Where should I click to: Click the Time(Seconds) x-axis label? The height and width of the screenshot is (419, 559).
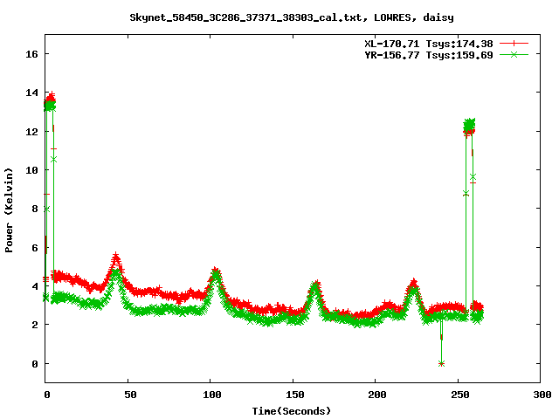pos(292,411)
